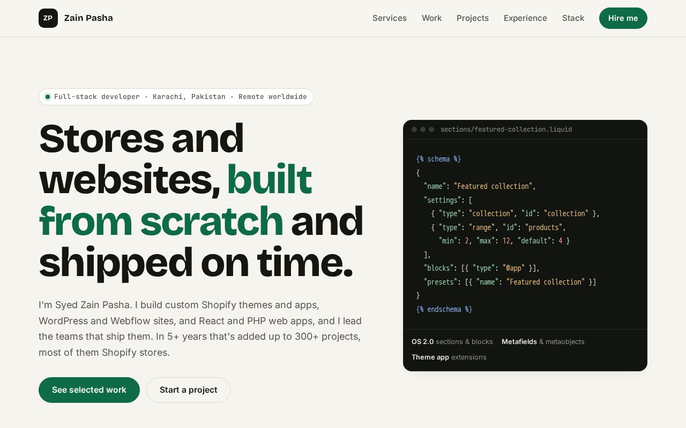Click the 'shipped on time.' headline line
Viewport: 686px width, 428px height.
coord(196,262)
